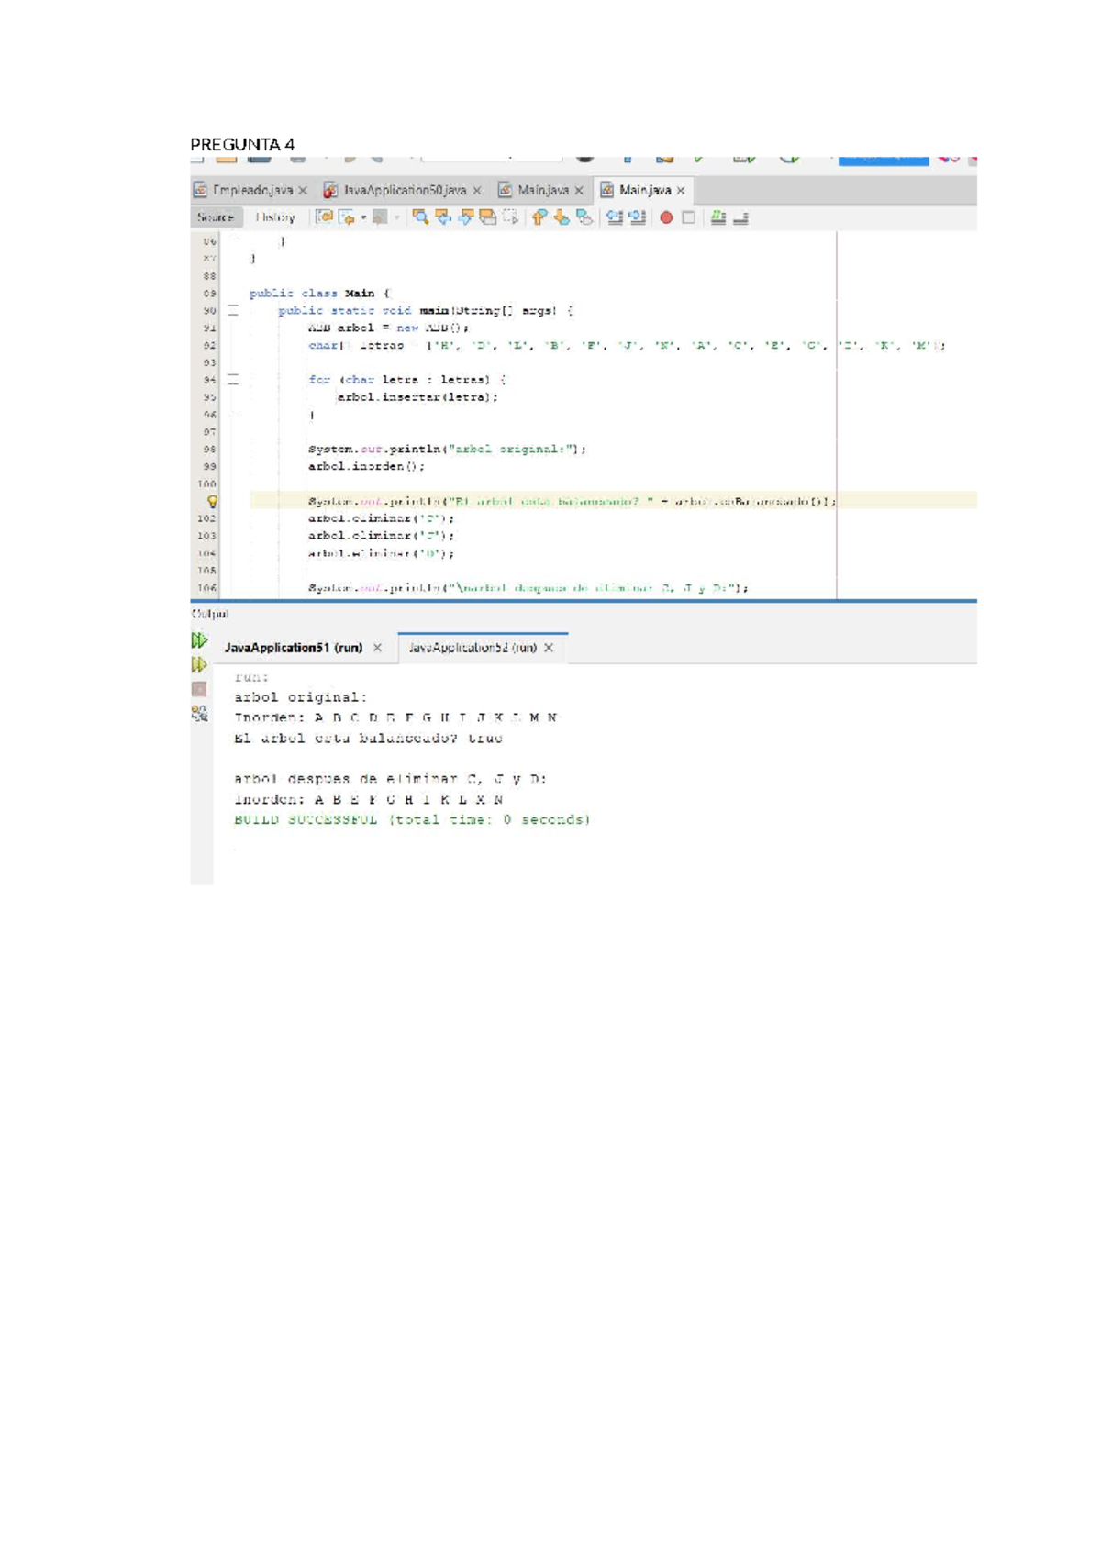The height and width of the screenshot is (1556, 1101).
Task: Select the JavaApplication51 (run) output tab
Action: coord(294,648)
